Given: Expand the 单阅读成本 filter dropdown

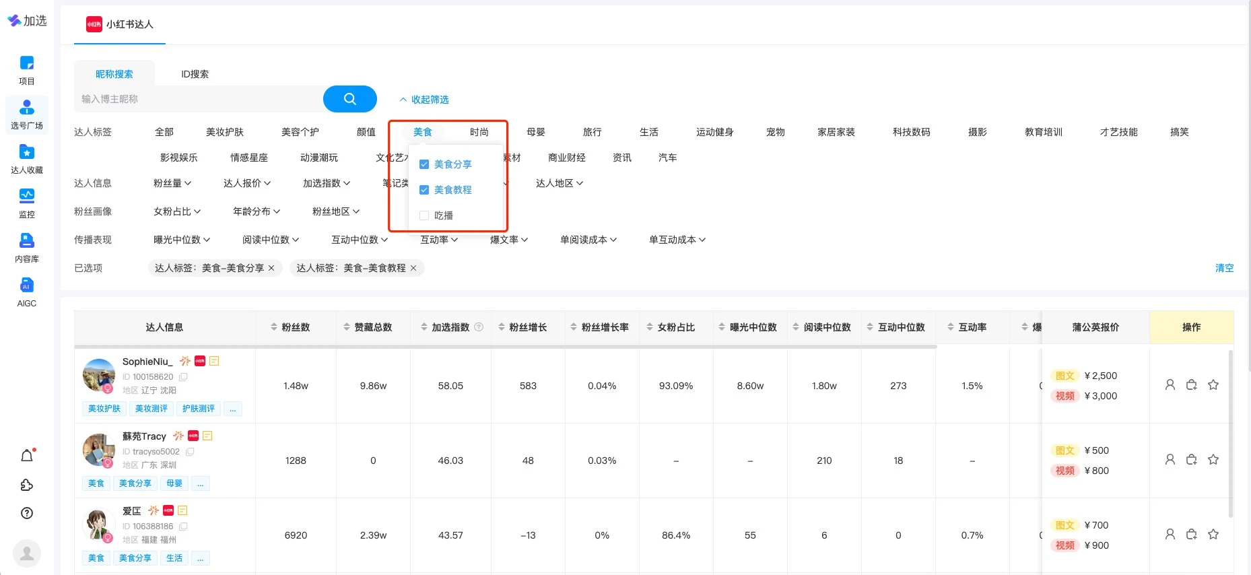Looking at the screenshot, I should [588, 240].
